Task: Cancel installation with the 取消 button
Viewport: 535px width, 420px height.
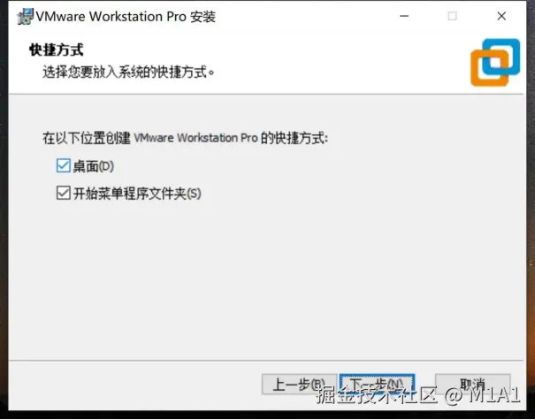Action: pos(472,385)
